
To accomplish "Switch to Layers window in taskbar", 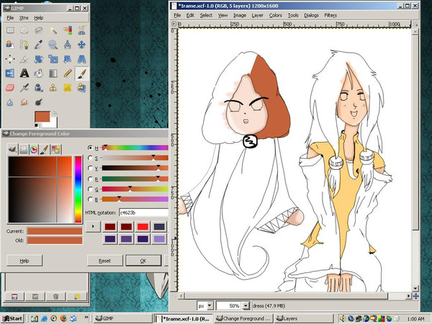I will coord(305,318).
